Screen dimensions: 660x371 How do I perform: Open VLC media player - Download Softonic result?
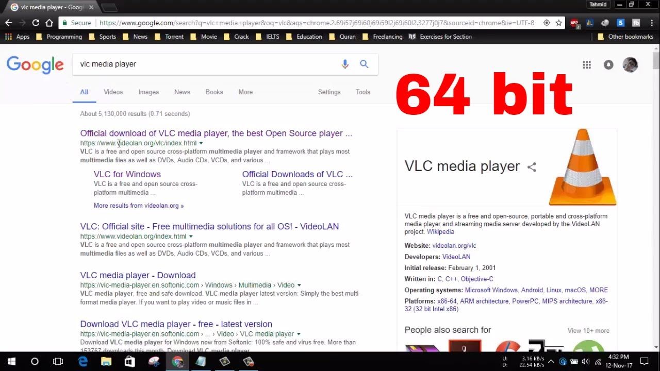click(x=138, y=275)
